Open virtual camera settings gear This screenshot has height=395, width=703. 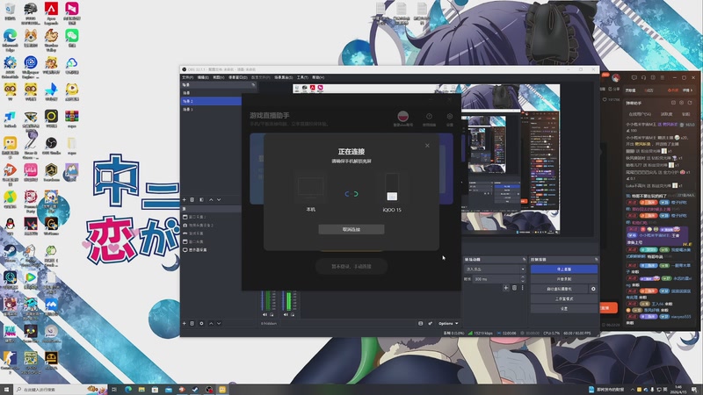tap(593, 289)
